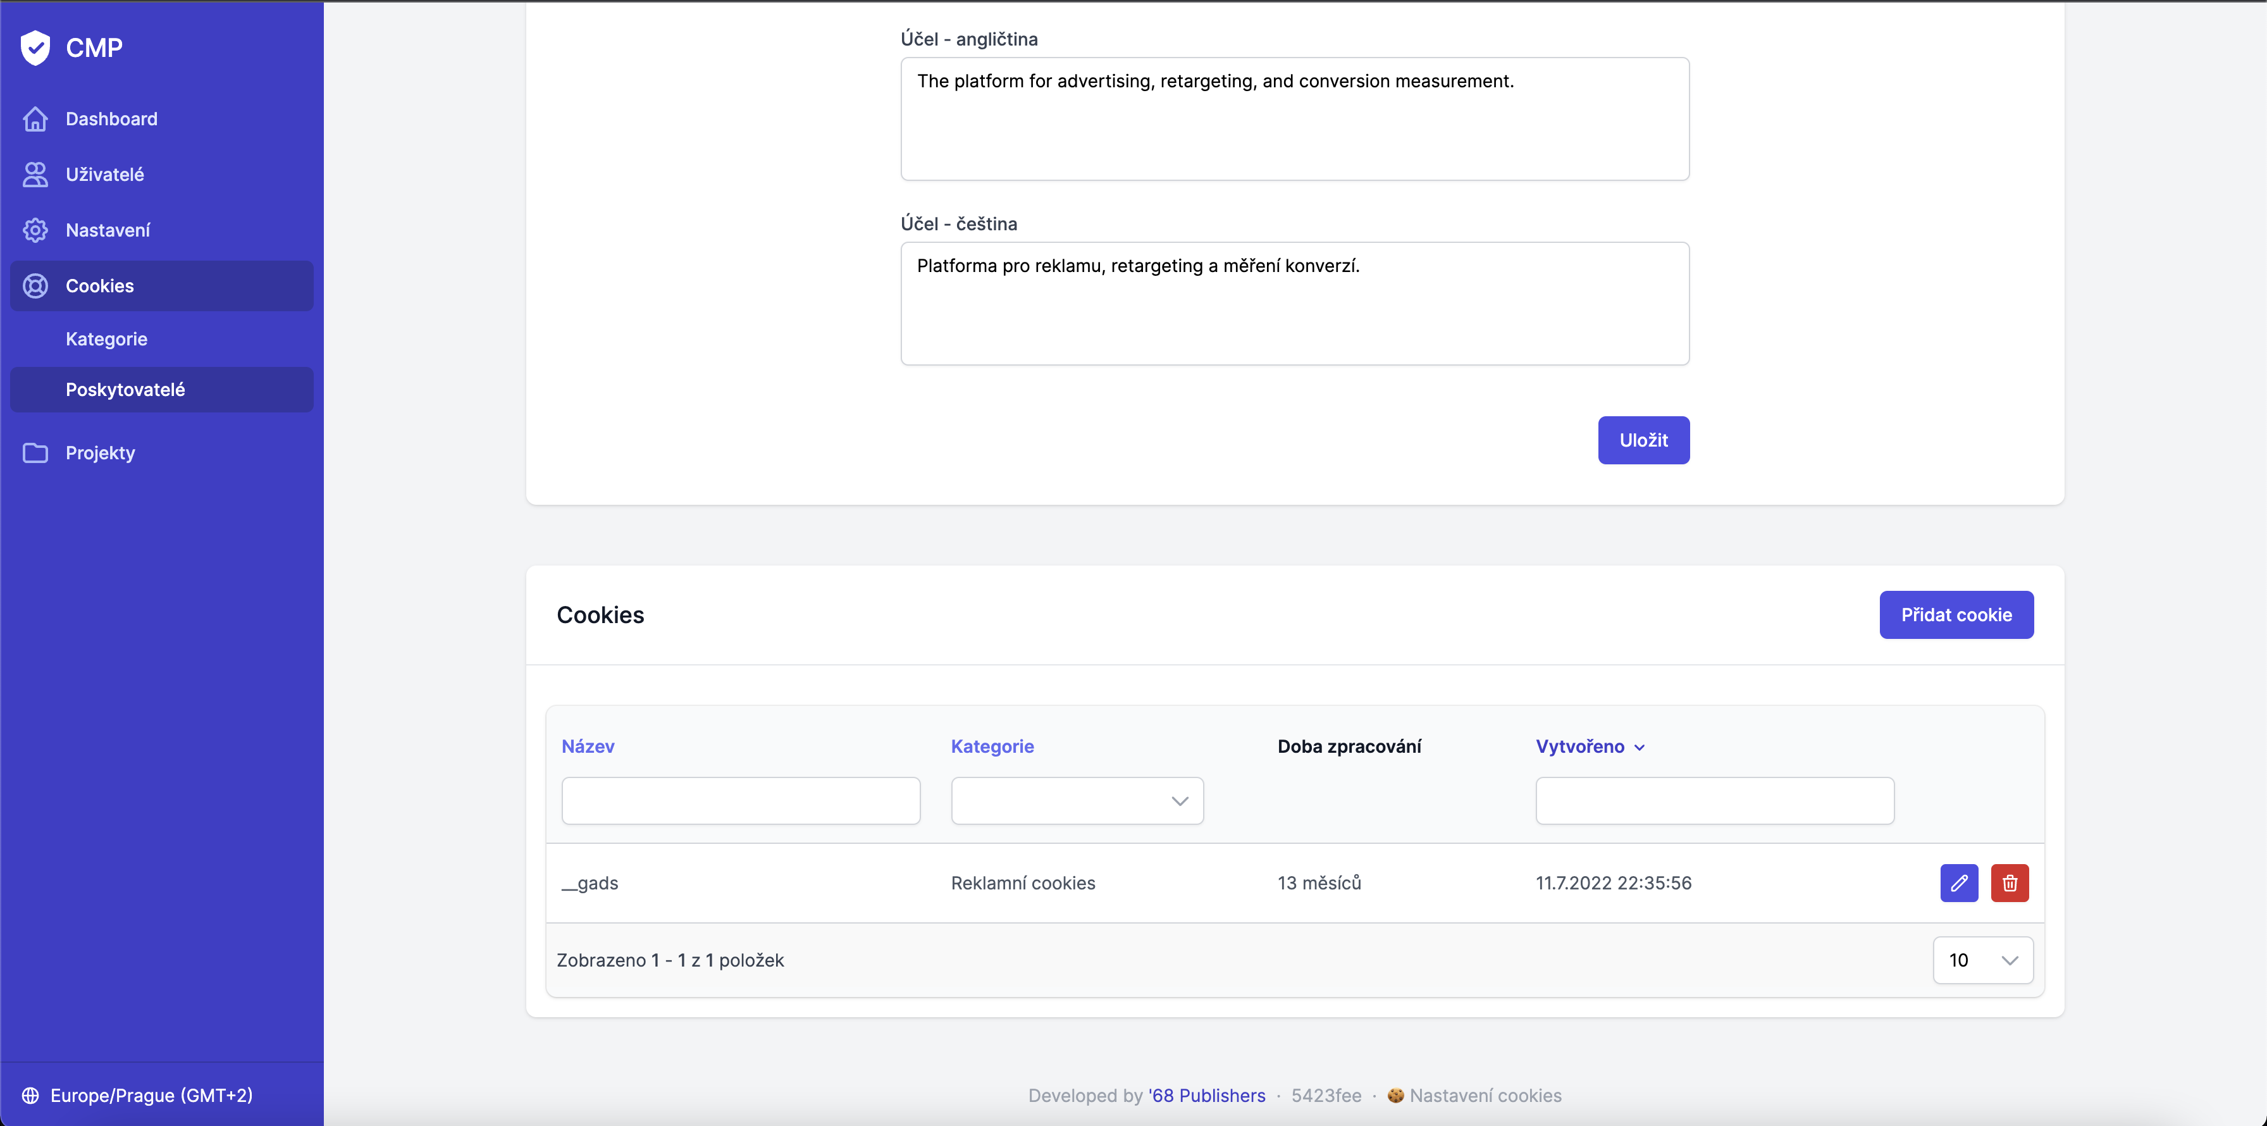This screenshot has height=1126, width=2267.
Task: Open the '68 Publishers link
Action: [1206, 1095]
